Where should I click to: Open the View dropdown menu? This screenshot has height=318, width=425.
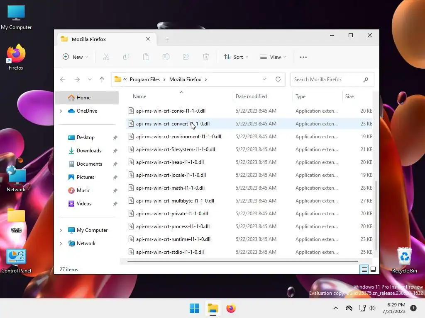(x=273, y=57)
